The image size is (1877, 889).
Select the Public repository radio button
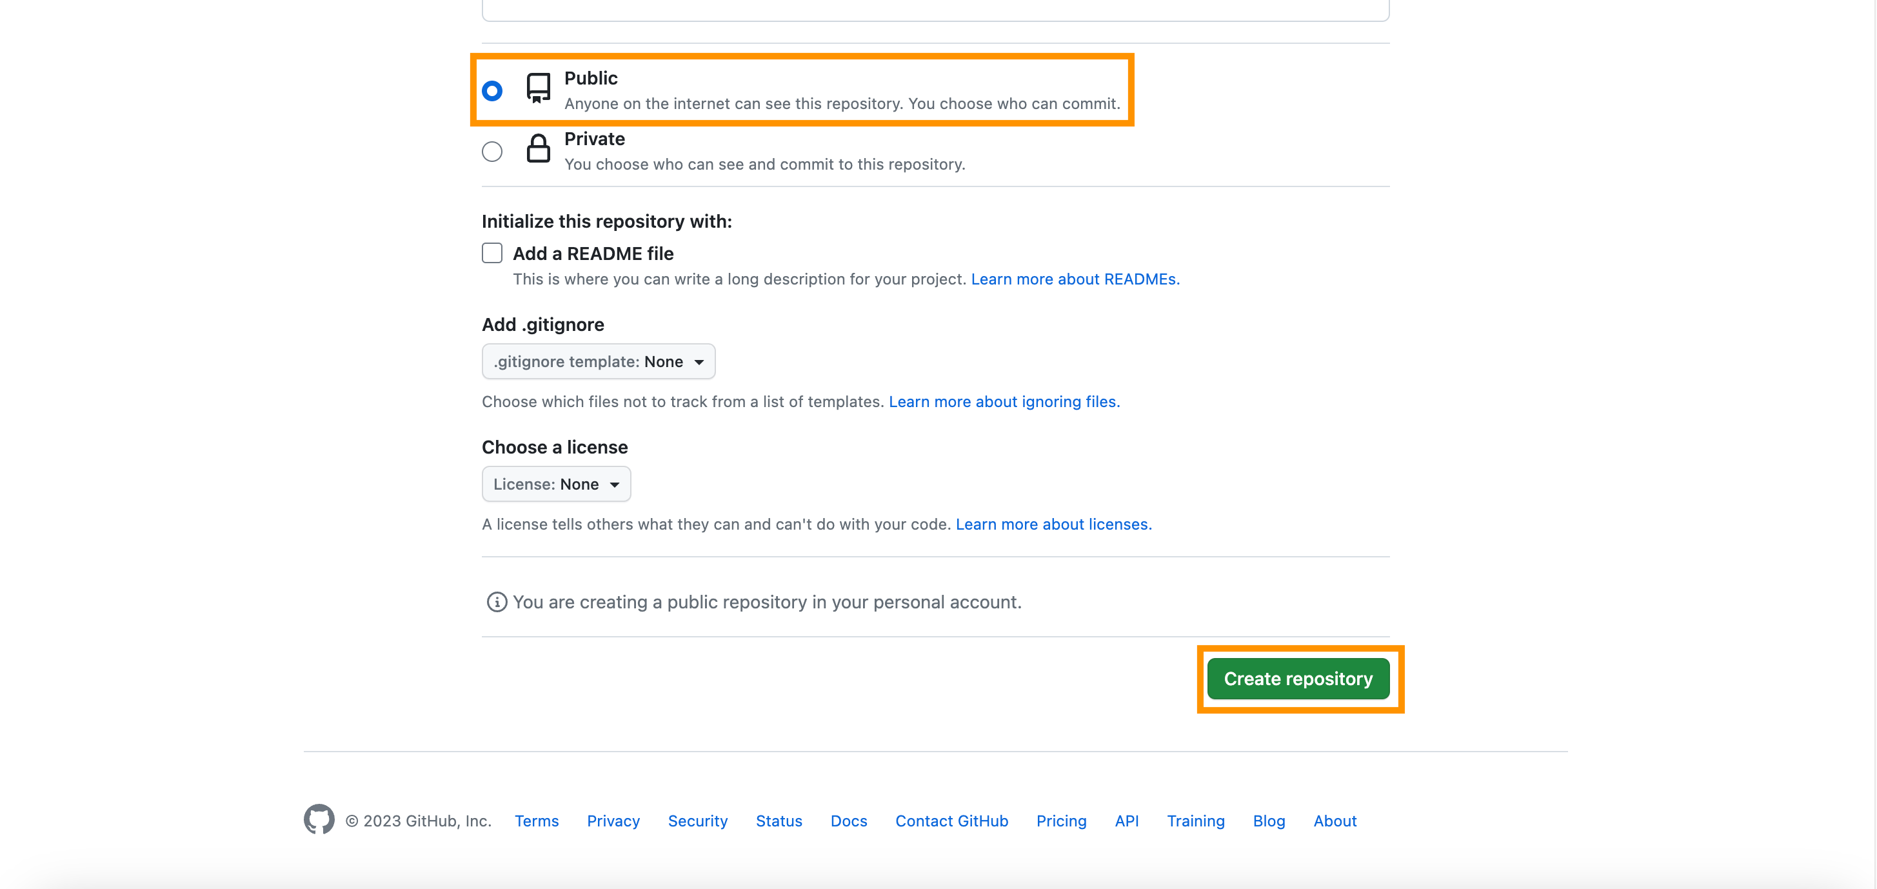pyautogui.click(x=493, y=90)
